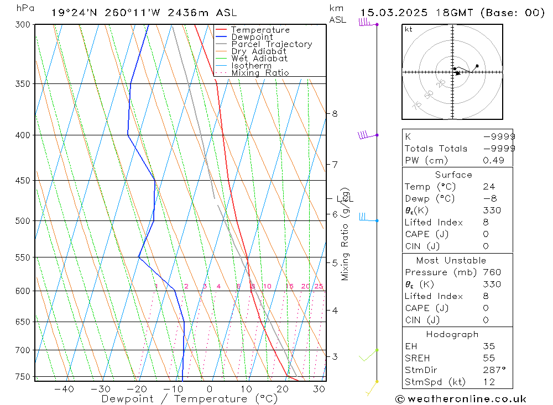553x405 pixels.
Task: Click the Surface section heading
Action: pos(453,175)
